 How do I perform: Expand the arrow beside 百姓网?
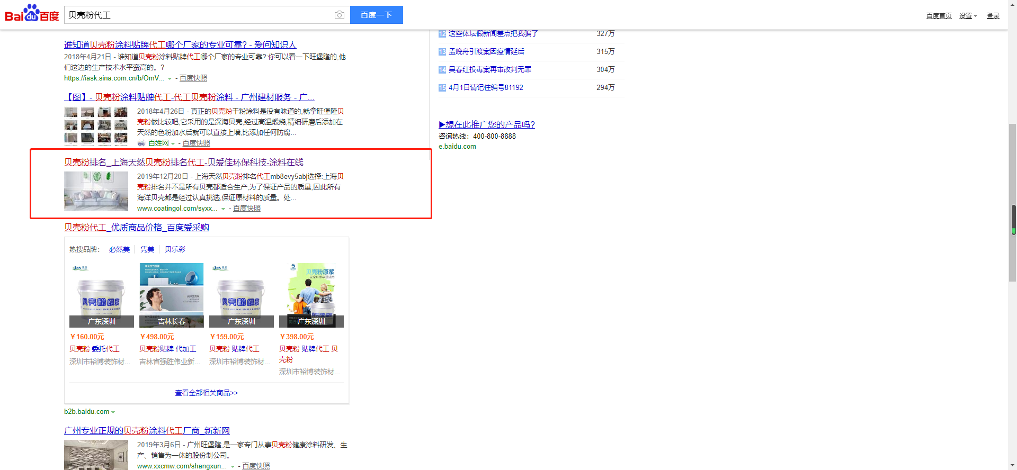point(173,144)
